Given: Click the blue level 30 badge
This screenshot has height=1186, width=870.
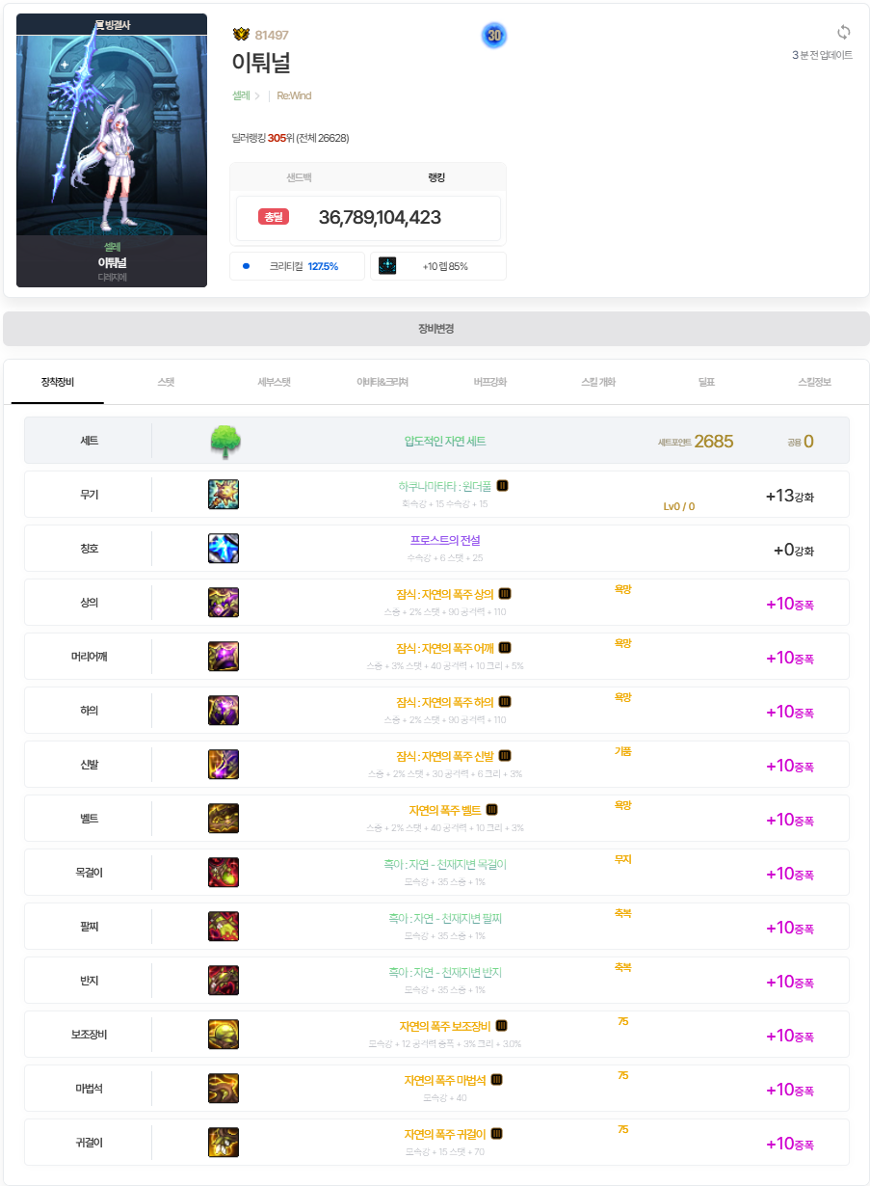Looking at the screenshot, I should 494,36.
